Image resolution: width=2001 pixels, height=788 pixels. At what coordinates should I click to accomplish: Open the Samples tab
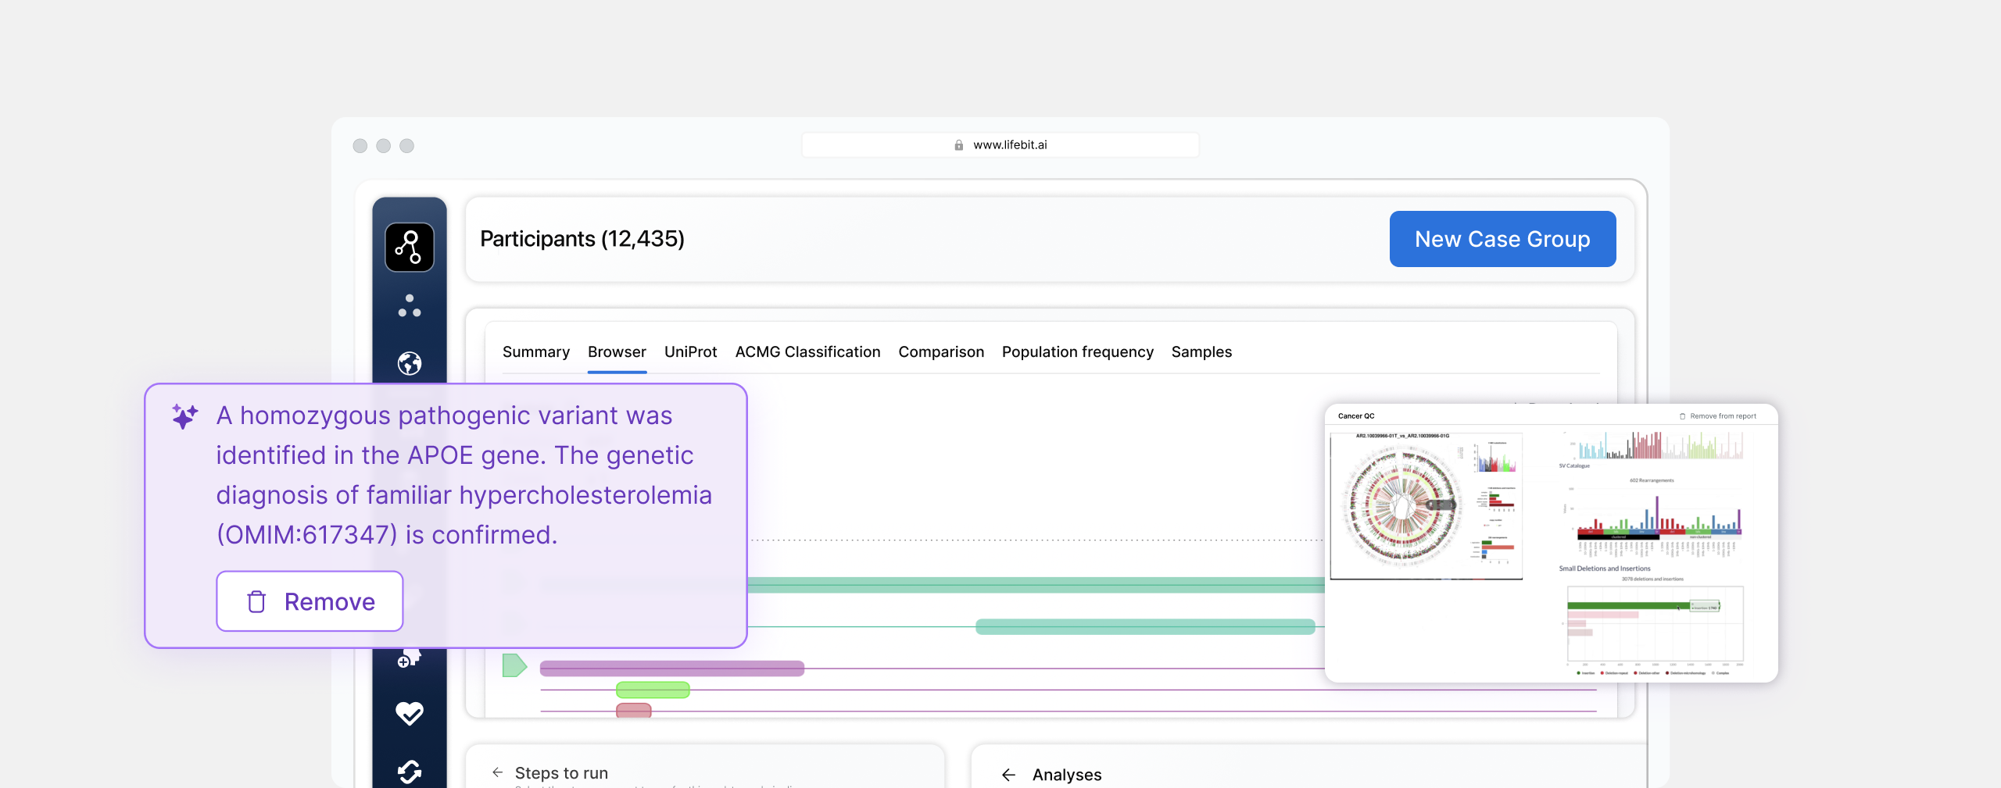pyautogui.click(x=1201, y=352)
